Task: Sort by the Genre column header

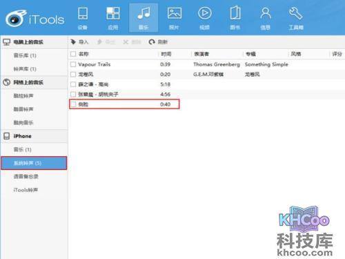Action: pyautogui.click(x=296, y=54)
